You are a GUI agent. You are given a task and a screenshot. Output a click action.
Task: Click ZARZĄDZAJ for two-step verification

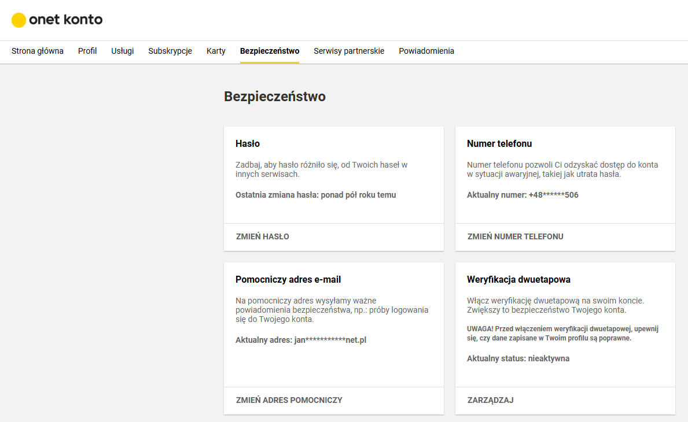(x=490, y=400)
